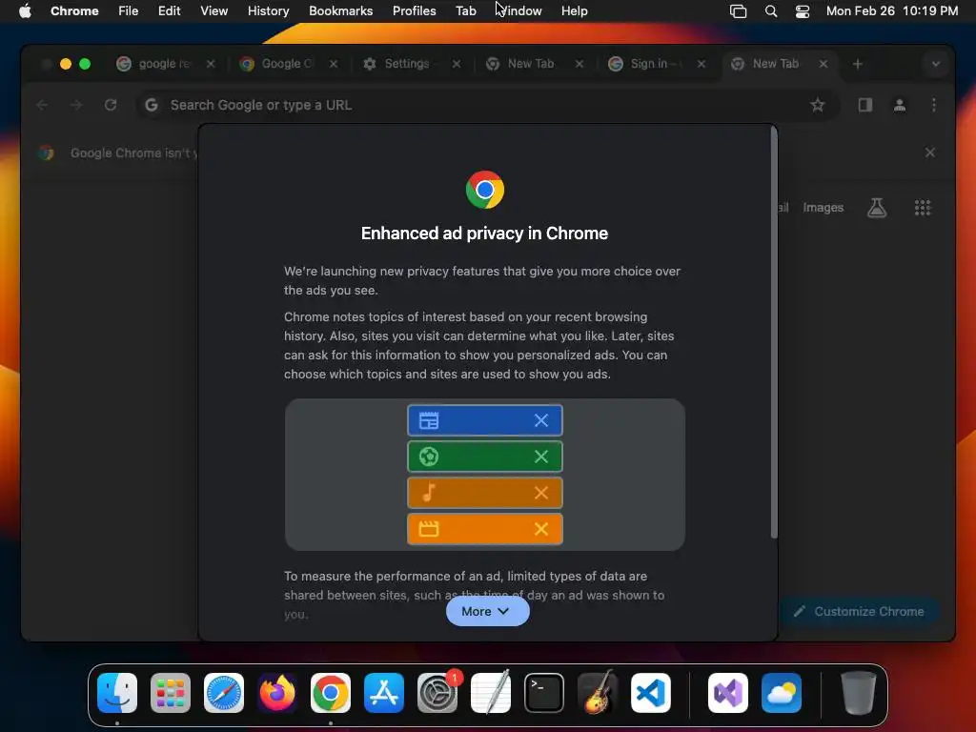Open Chrome's three-dot menu
This screenshot has width=976, height=732.
click(x=934, y=105)
